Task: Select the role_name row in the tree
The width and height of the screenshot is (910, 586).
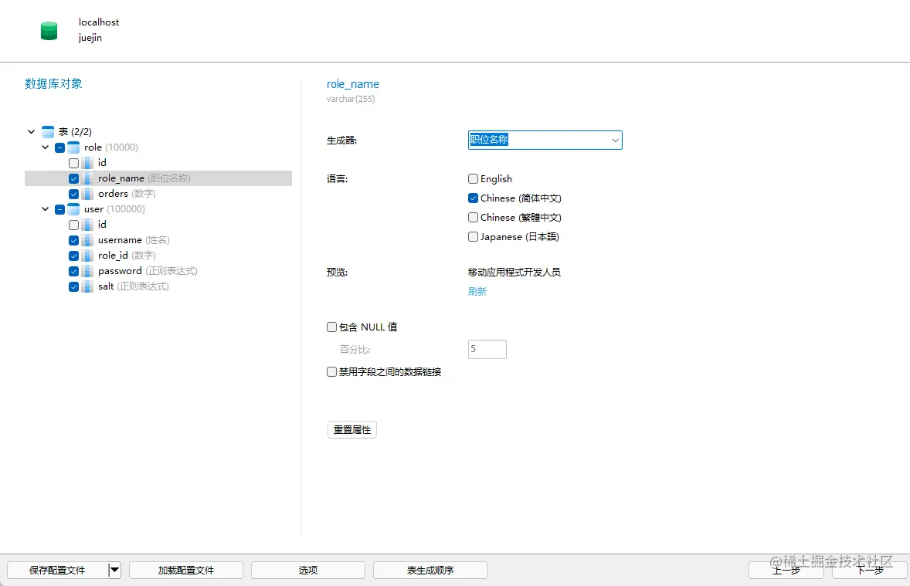Action: 158,178
